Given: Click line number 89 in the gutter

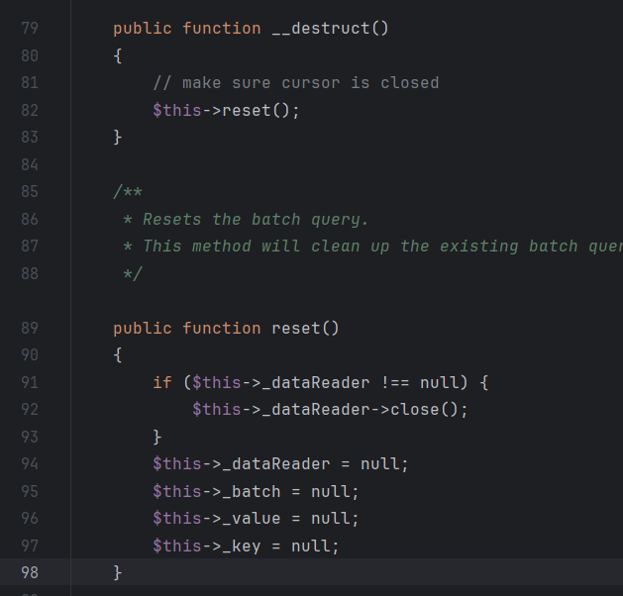Looking at the screenshot, I should (29, 328).
